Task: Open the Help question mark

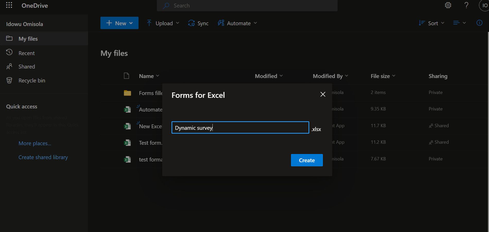Action: tap(466, 5)
